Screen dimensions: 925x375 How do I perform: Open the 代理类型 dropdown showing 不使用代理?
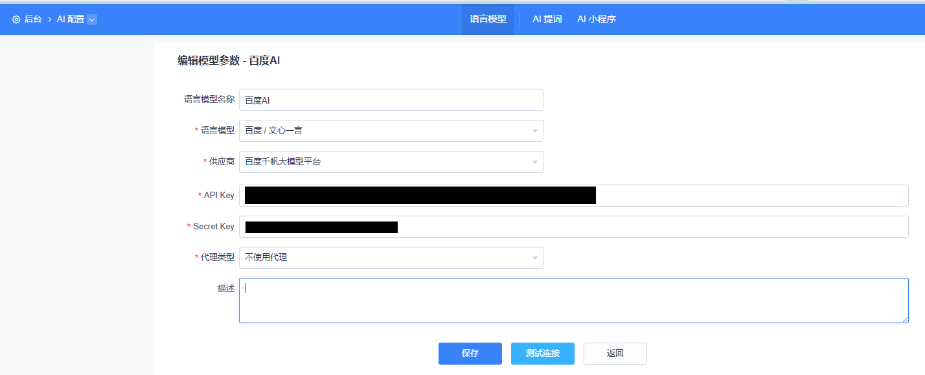click(391, 258)
